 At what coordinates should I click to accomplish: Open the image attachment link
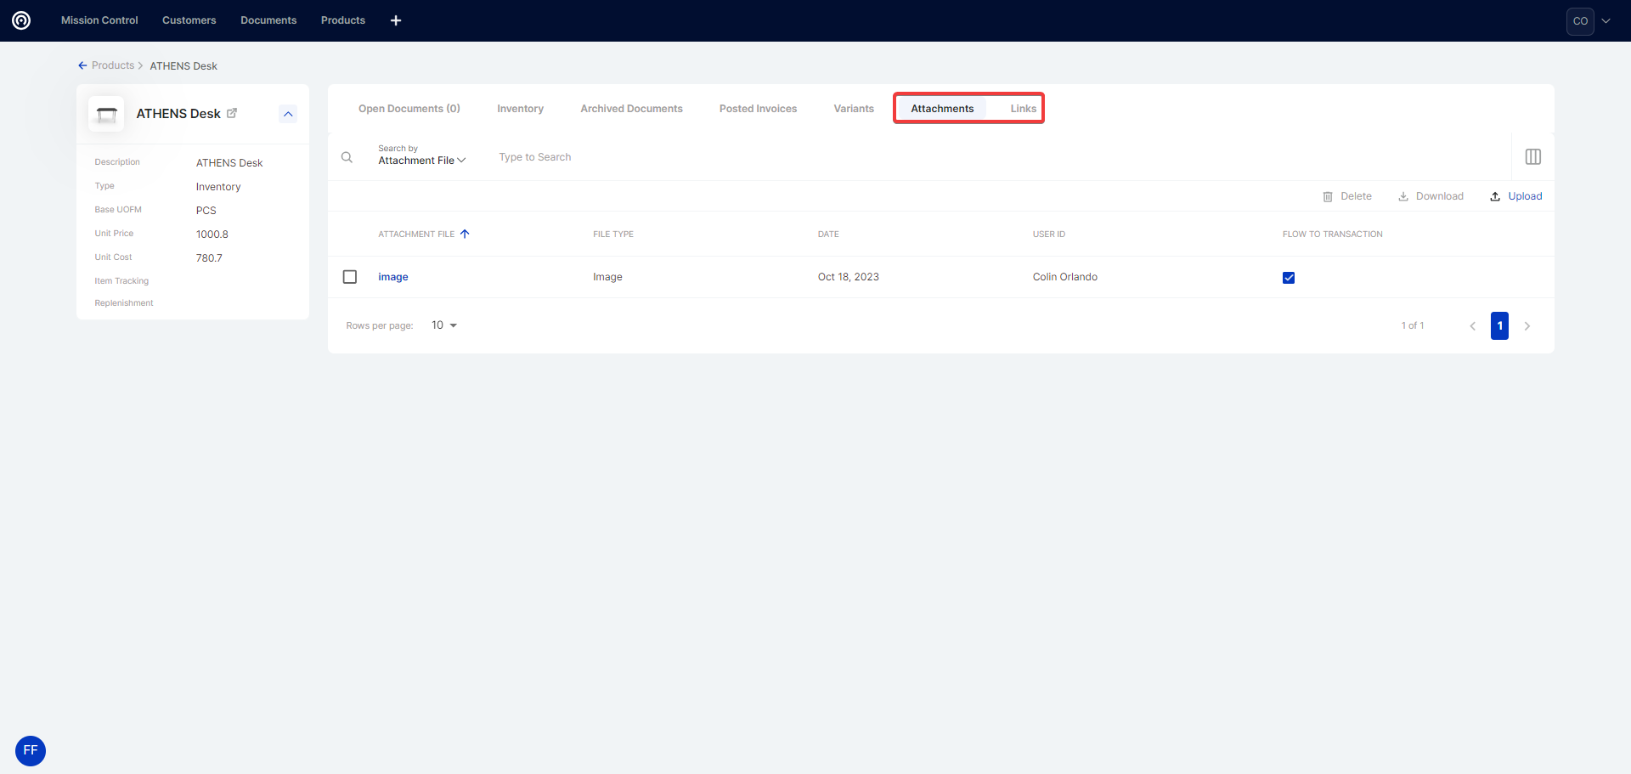pos(393,277)
